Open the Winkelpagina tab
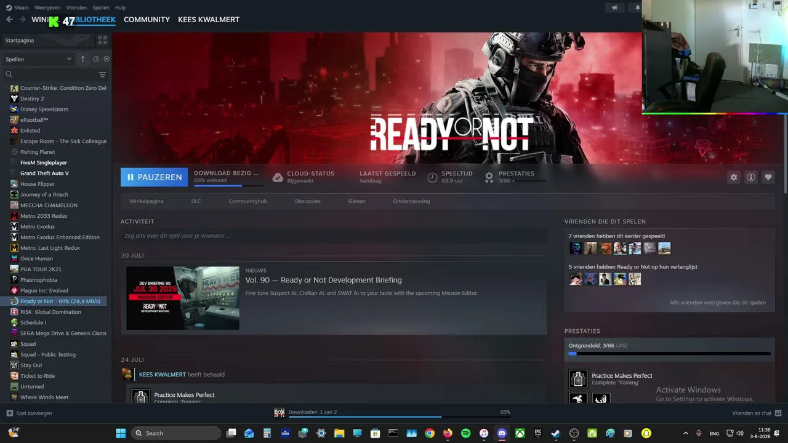This screenshot has width=788, height=443. 147,201
